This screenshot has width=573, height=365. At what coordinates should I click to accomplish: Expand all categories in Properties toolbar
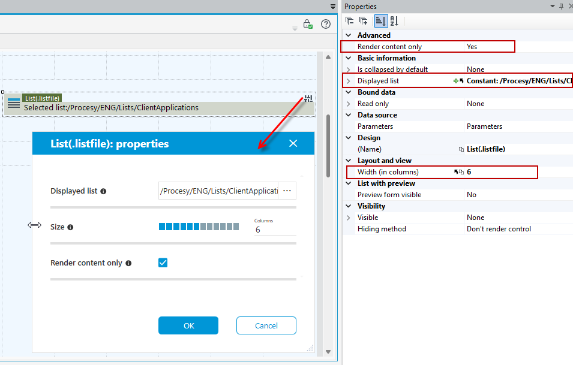pyautogui.click(x=363, y=21)
